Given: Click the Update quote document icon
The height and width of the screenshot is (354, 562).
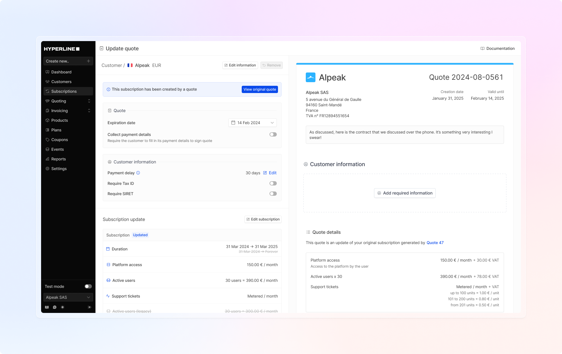Looking at the screenshot, I should (102, 48).
